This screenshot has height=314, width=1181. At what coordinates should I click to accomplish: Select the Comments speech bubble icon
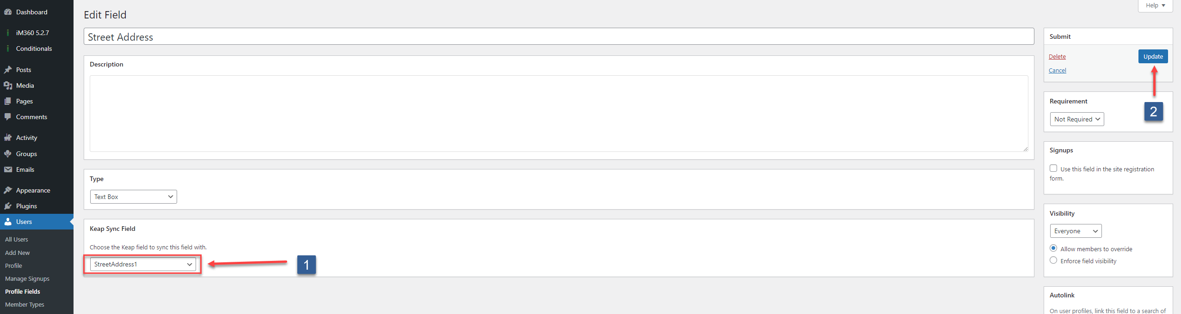pos(8,116)
